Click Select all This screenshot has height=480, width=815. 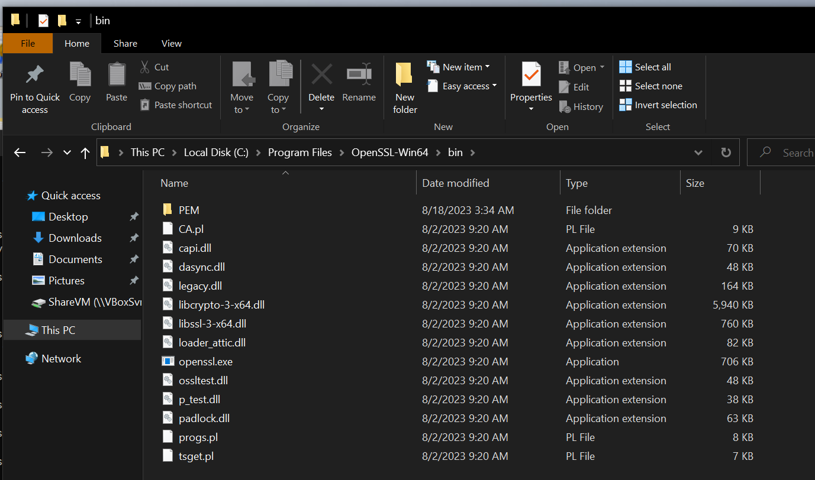(x=645, y=67)
